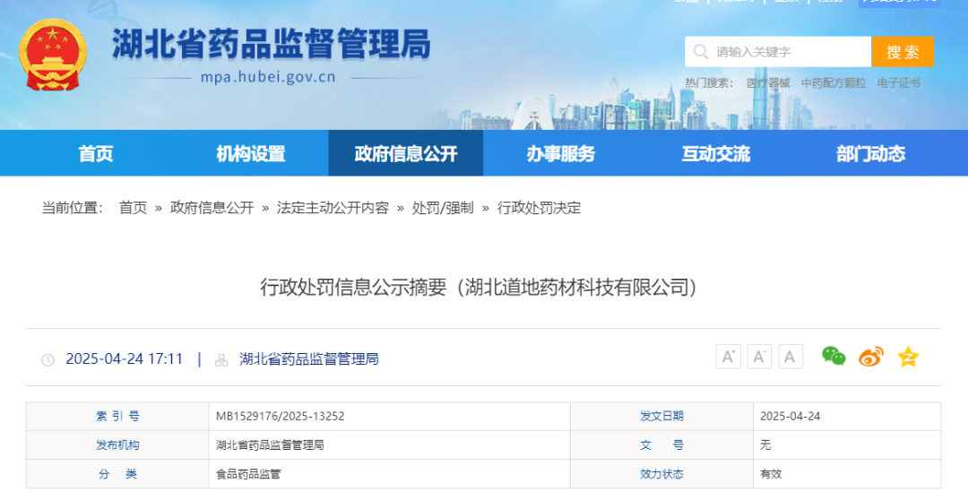This screenshot has width=968, height=492.
Task: Click the 效力状态 value 有效
Action: point(771,474)
